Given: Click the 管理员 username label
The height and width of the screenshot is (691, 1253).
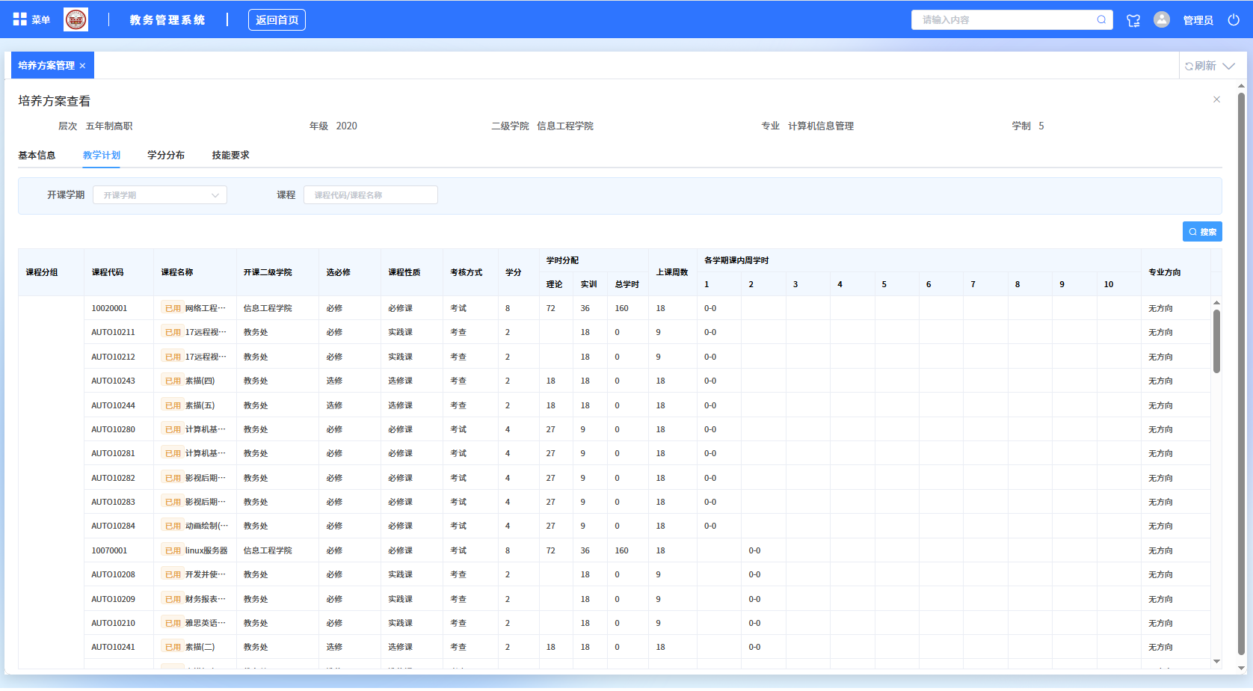Looking at the screenshot, I should pyautogui.click(x=1198, y=20).
